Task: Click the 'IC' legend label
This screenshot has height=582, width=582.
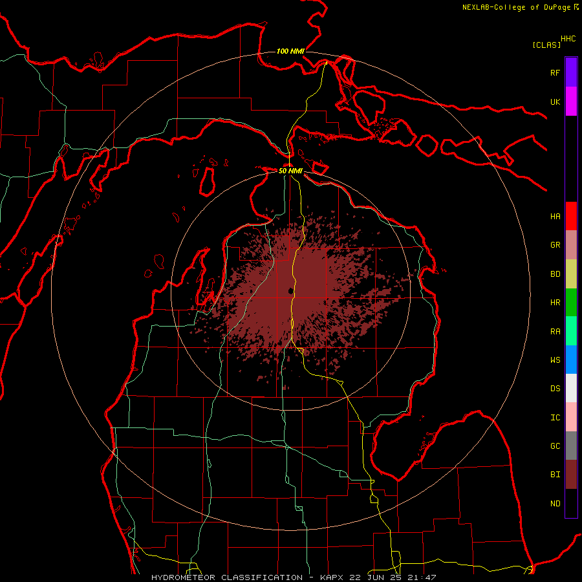Action: (x=555, y=418)
